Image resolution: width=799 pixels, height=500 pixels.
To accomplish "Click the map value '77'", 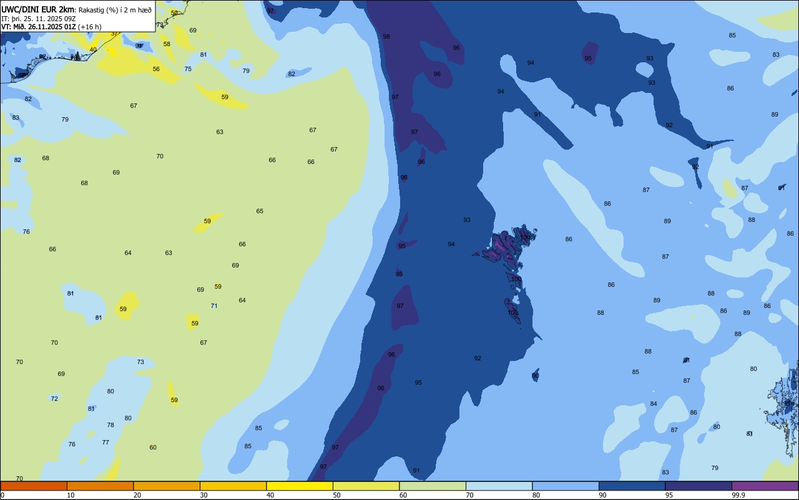I will click(x=105, y=443).
